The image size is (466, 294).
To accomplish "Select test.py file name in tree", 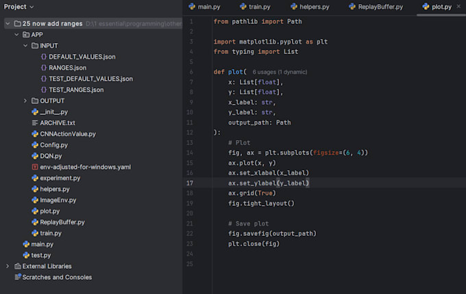I will click(x=41, y=255).
